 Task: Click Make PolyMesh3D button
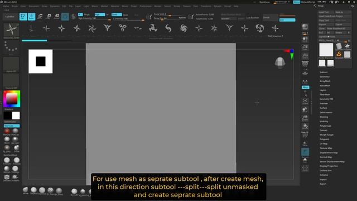tap(339, 28)
